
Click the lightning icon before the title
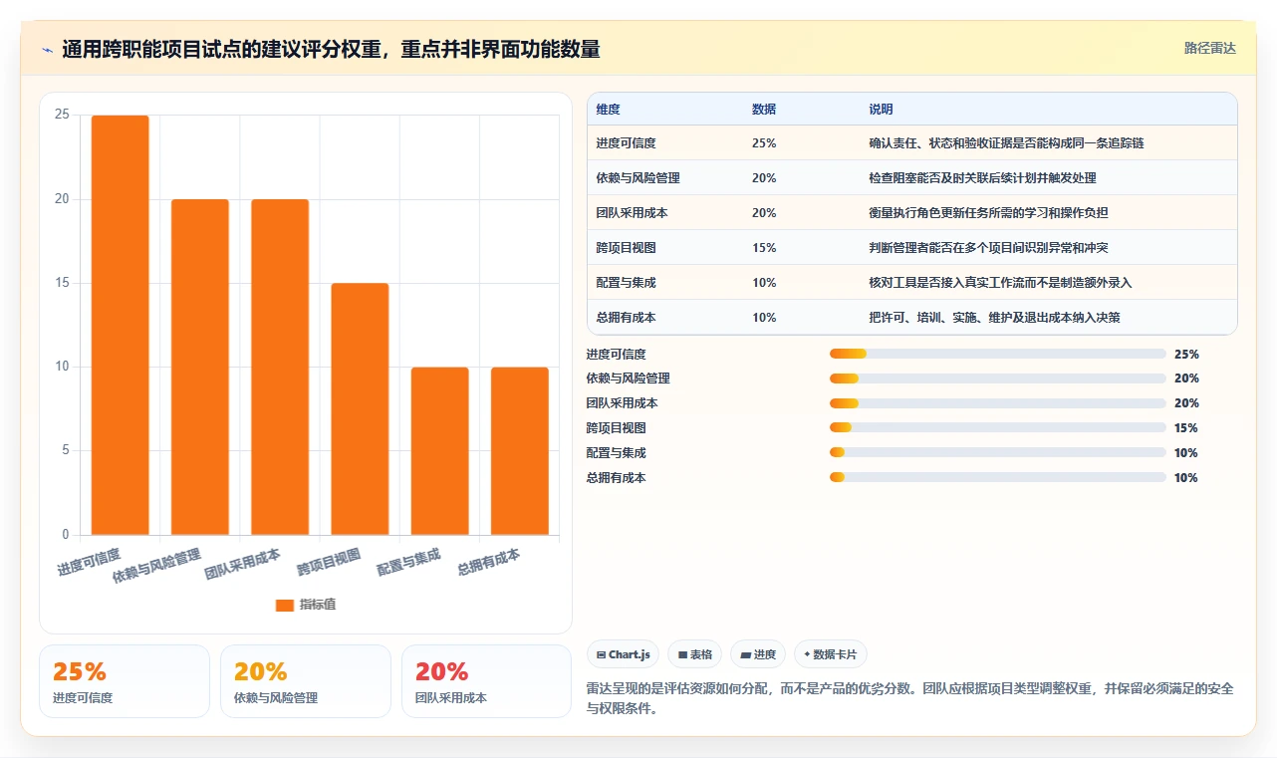coord(48,50)
